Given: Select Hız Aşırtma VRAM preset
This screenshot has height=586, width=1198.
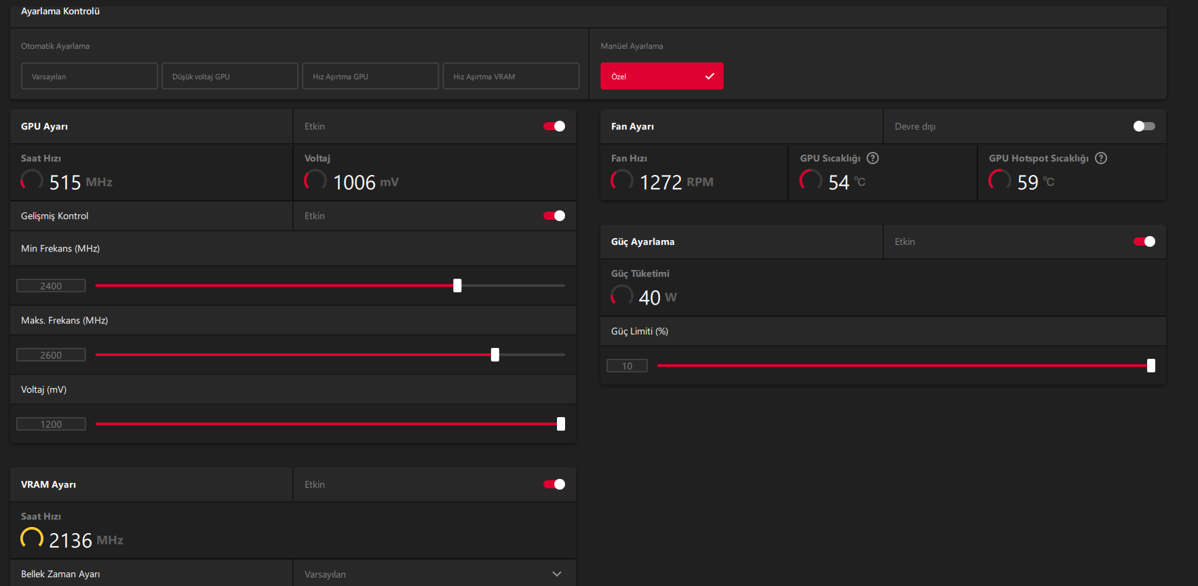Looking at the screenshot, I should coord(511,76).
